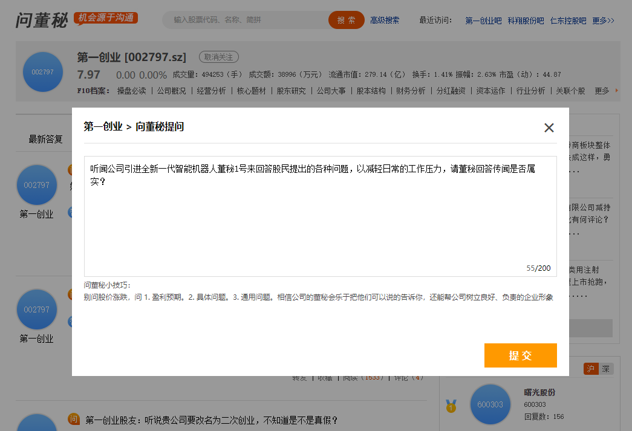Open question about 改名为二次创业
Viewport: 632px width, 431px height.
coord(212,420)
